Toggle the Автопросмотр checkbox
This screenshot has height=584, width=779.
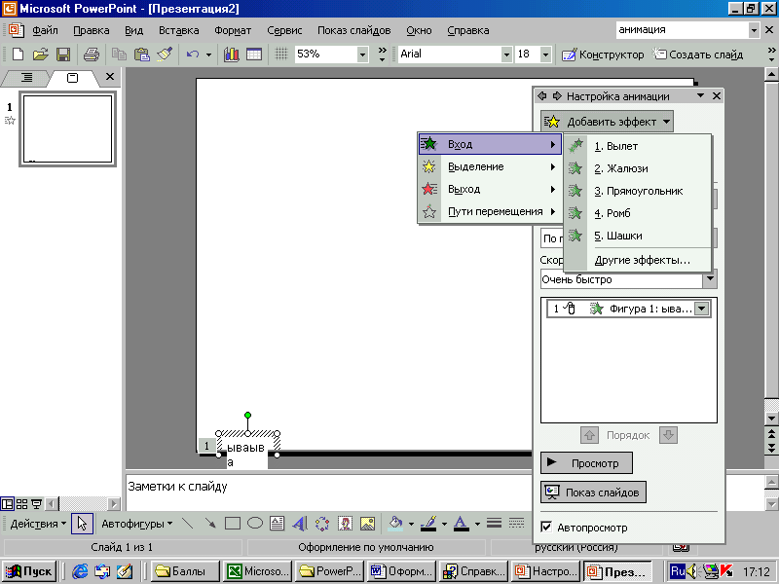[546, 527]
